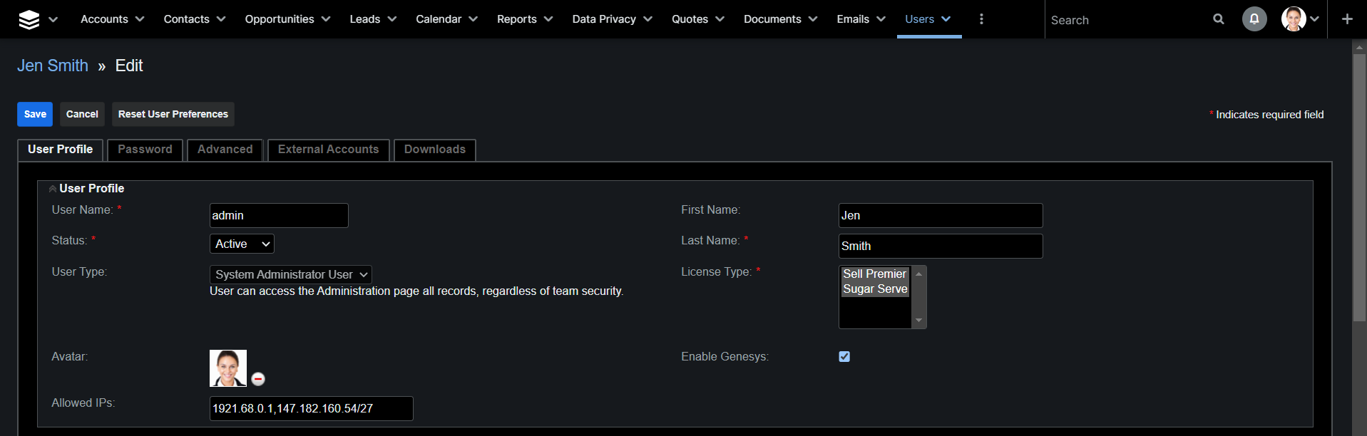Image resolution: width=1367 pixels, height=436 pixels.
Task: Expand the Accounts module dropdown arrow
Action: [140, 19]
